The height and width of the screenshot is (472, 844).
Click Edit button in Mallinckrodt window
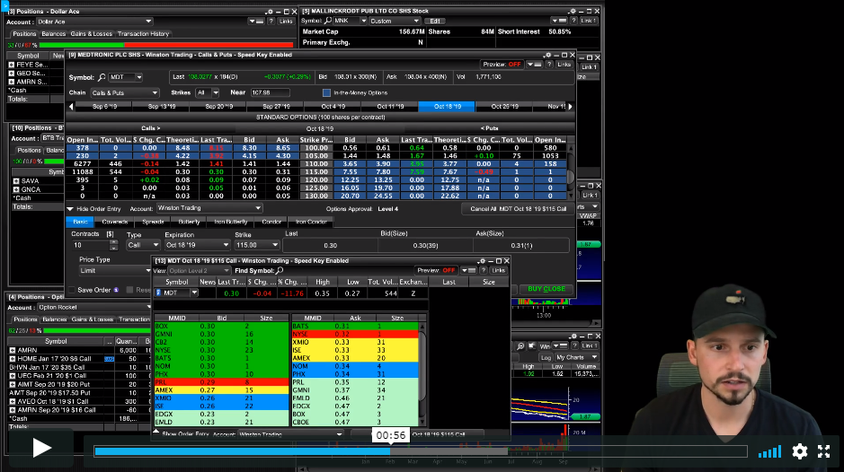click(x=435, y=21)
